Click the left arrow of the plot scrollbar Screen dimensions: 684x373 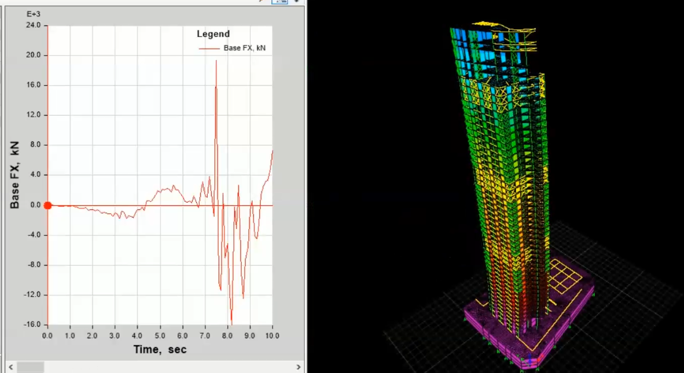coord(11,367)
